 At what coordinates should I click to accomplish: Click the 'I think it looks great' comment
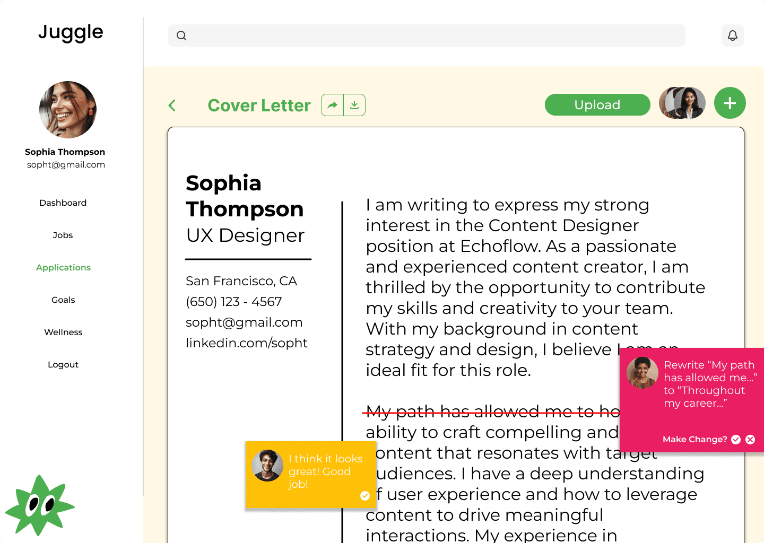coord(326,471)
